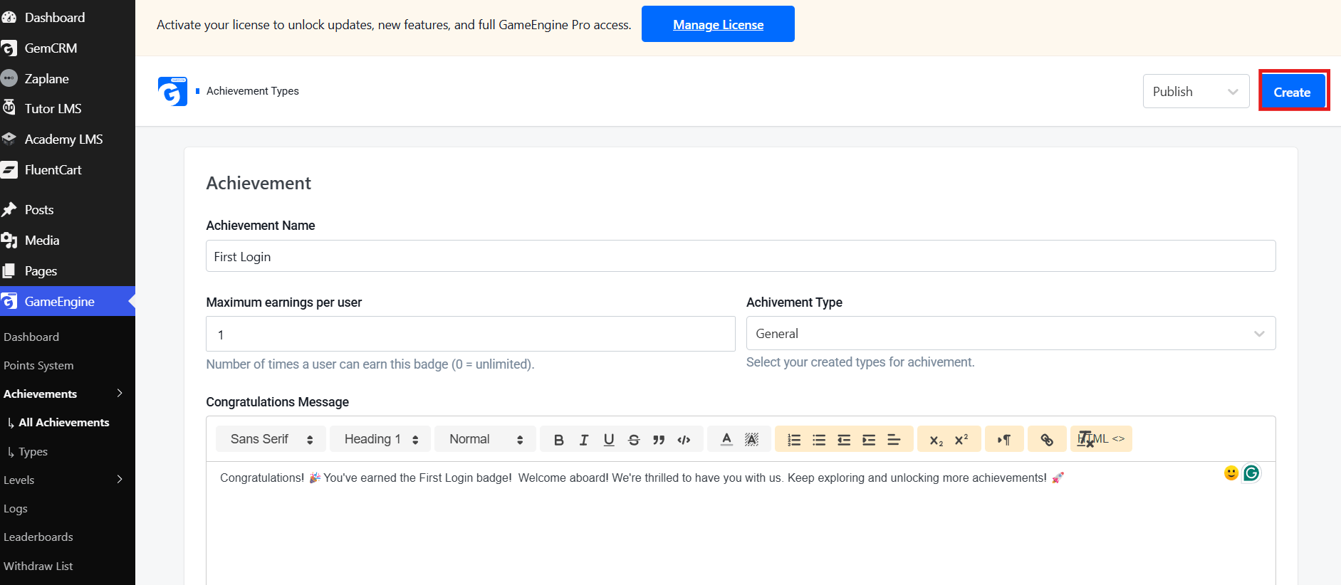Screen dimensions: 1341x585
Task: Open Withdraw List submenu item
Action: coord(38,566)
